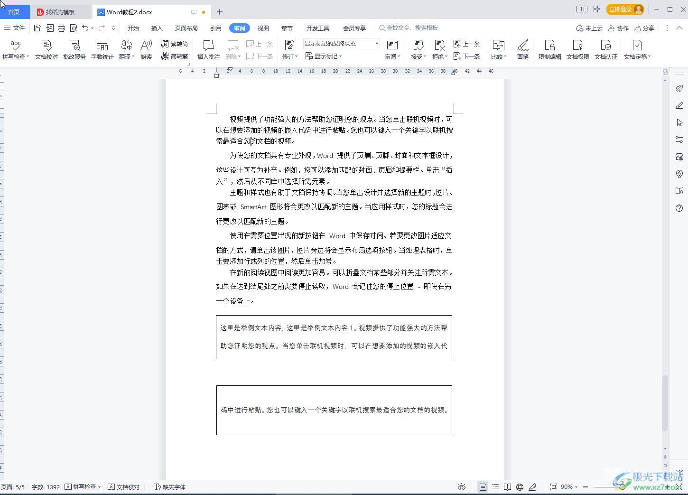Switch to the 插入 ribbon tab
Screen dimensions: 688x495
click(x=157, y=28)
